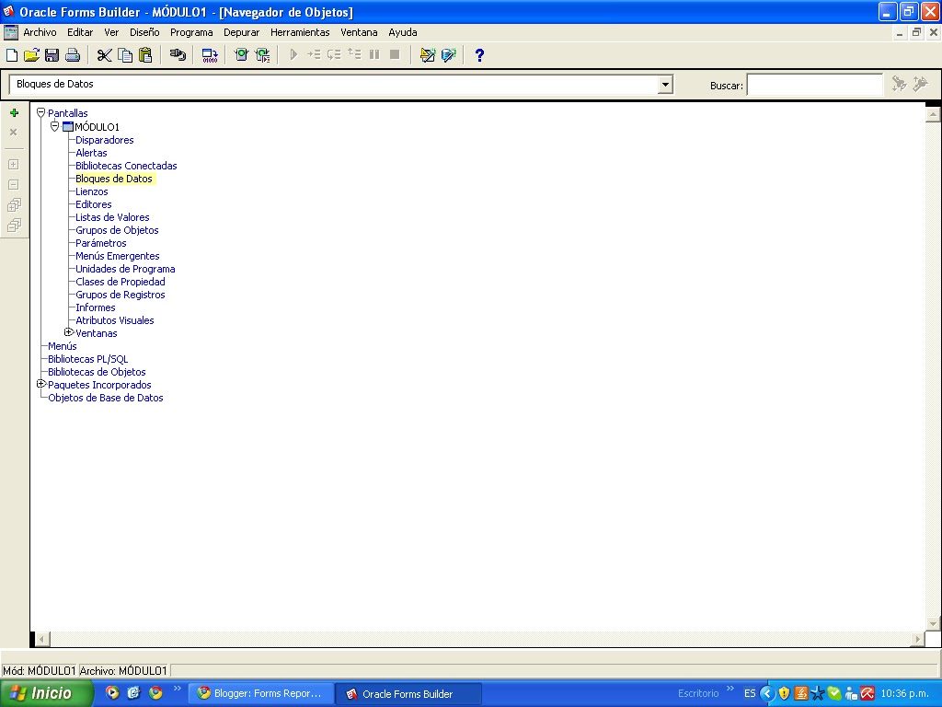Image resolution: width=942 pixels, height=707 pixels.
Task: Click the Compile module 01010 icon
Action: click(210, 55)
